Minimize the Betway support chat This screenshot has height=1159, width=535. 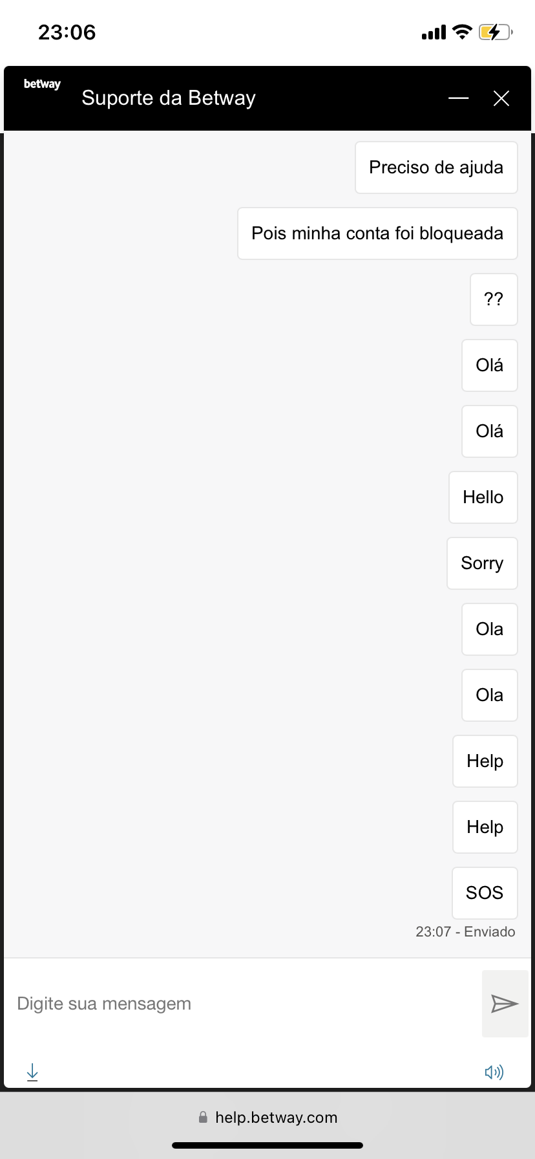tap(459, 98)
